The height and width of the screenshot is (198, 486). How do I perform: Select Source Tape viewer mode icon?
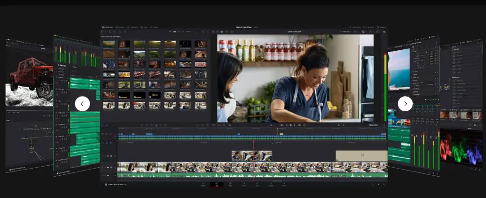point(217,32)
